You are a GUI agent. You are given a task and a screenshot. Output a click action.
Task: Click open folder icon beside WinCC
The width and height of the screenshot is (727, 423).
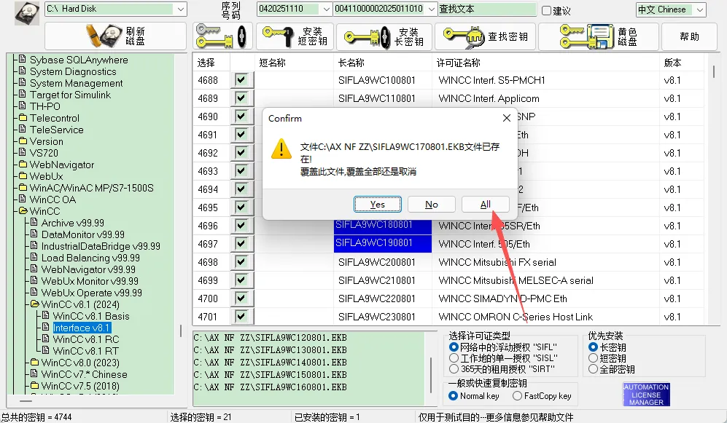(23, 210)
